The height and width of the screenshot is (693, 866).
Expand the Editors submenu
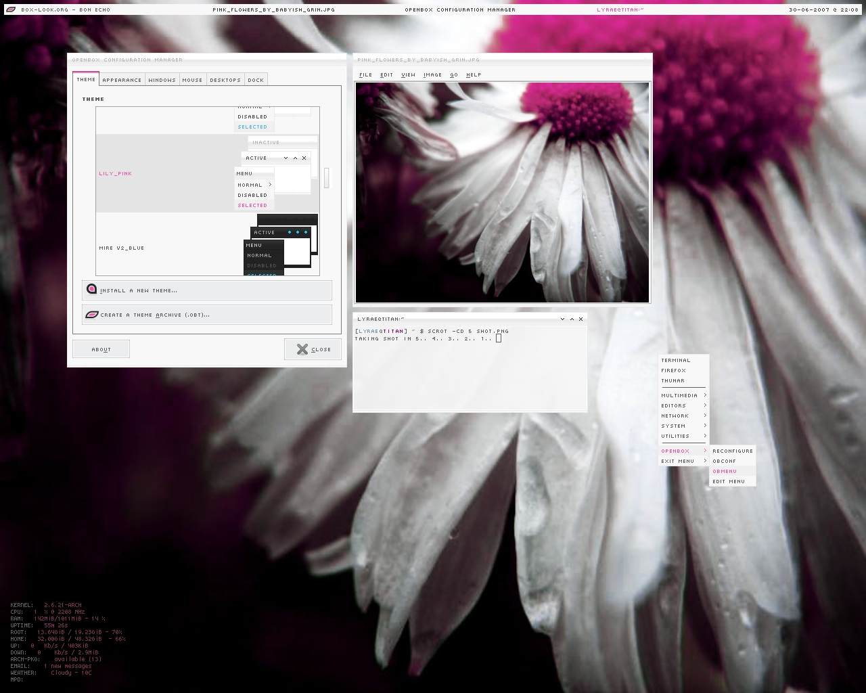point(683,406)
